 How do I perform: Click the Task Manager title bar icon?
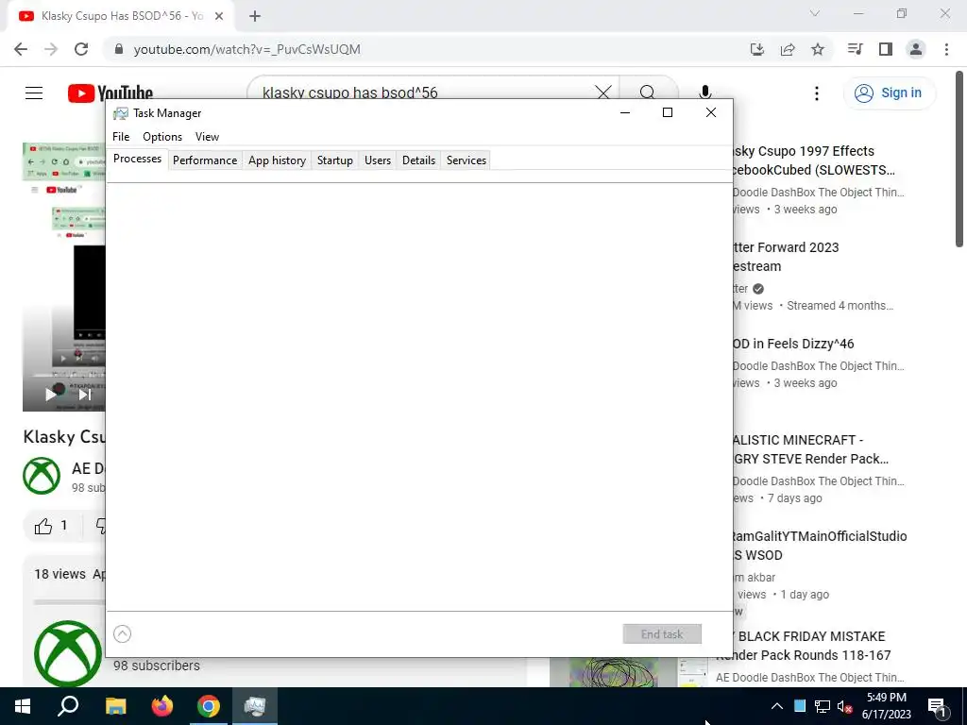120,113
